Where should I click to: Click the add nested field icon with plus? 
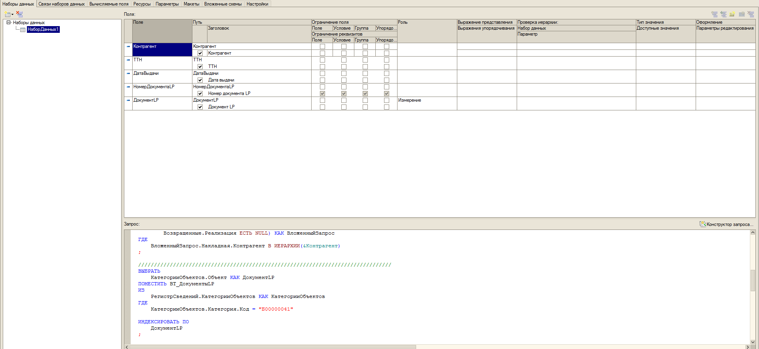723,14
